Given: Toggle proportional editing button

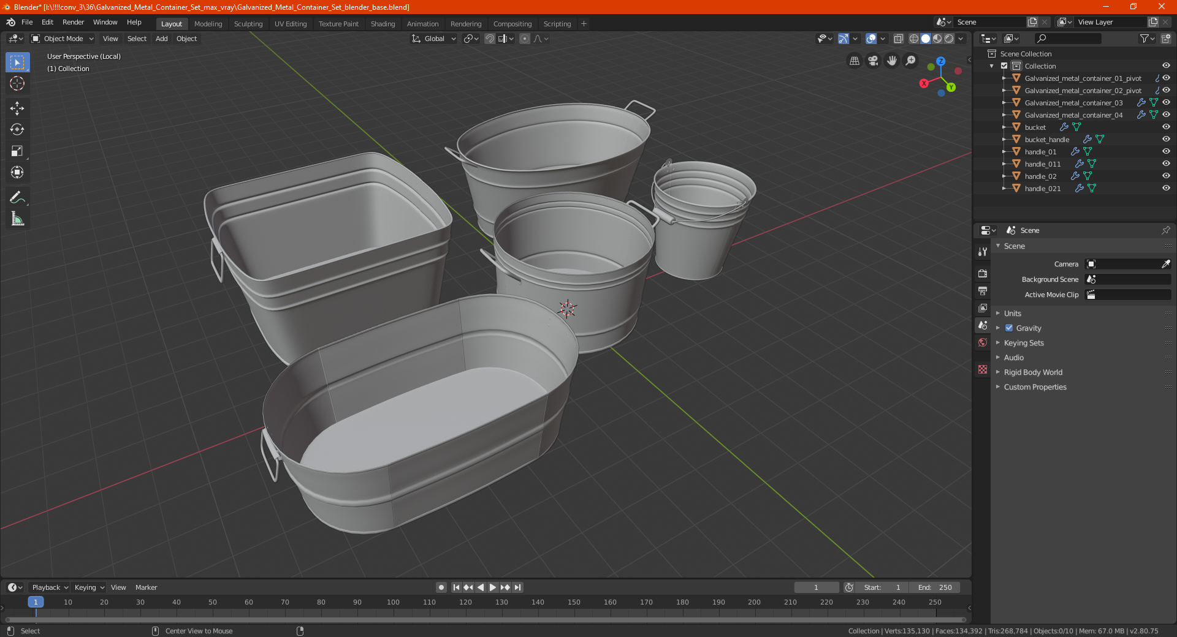Looking at the screenshot, I should point(525,39).
